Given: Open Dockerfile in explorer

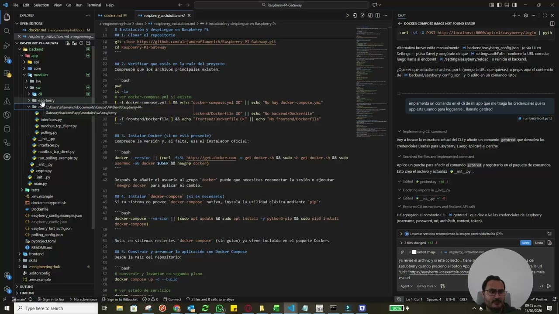Looking at the screenshot, I should [x=40, y=209].
